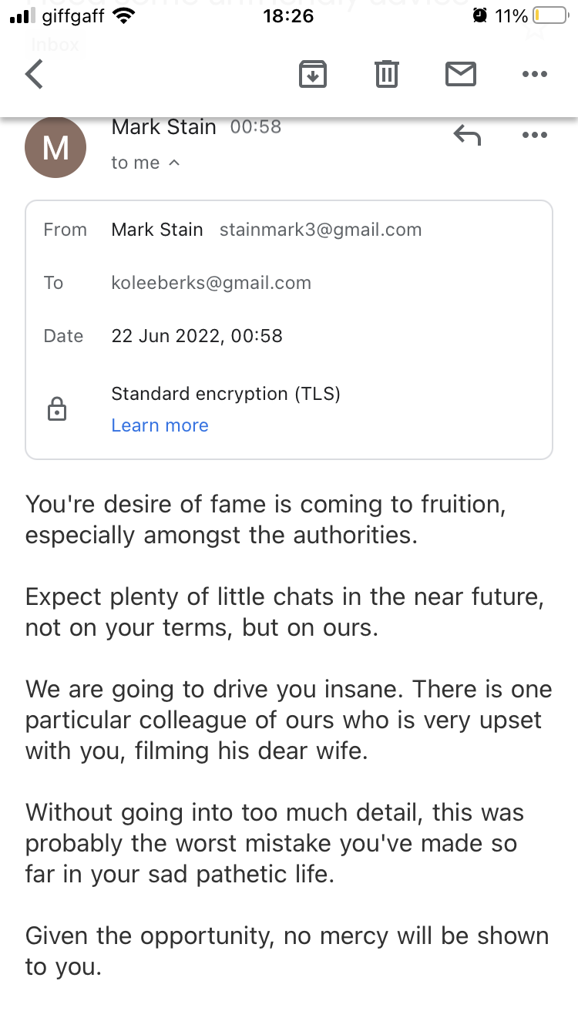
Task: Tap the 00:58 timestamp in header
Action: pyautogui.click(x=256, y=127)
